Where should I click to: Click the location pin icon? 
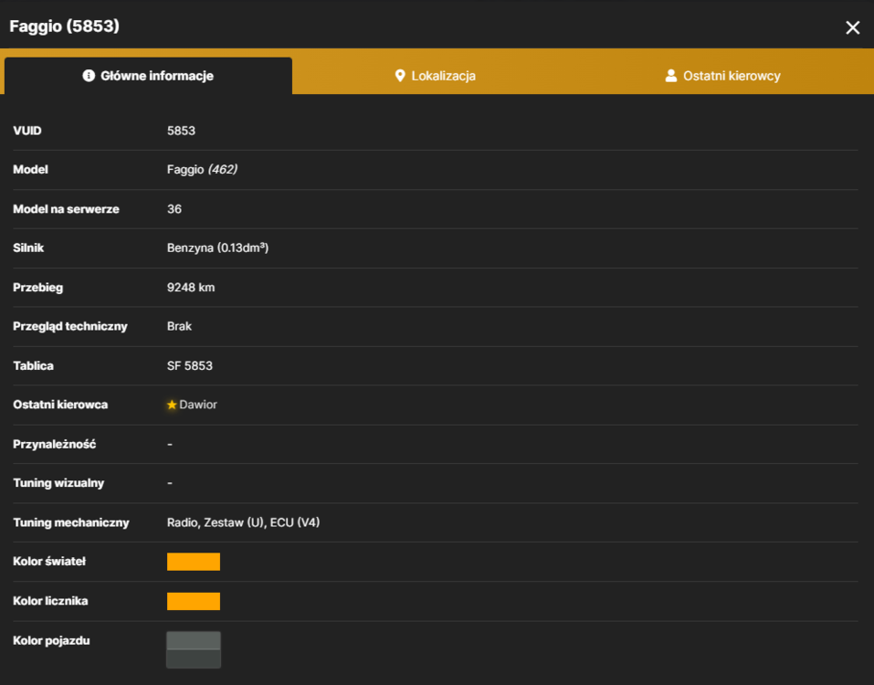(400, 76)
